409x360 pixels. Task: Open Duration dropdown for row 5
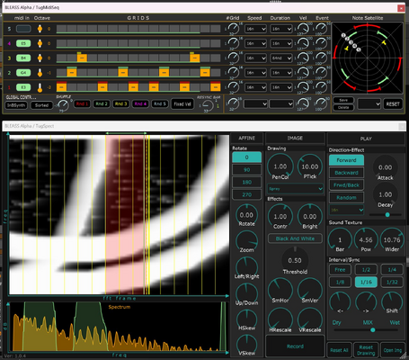tap(281, 29)
